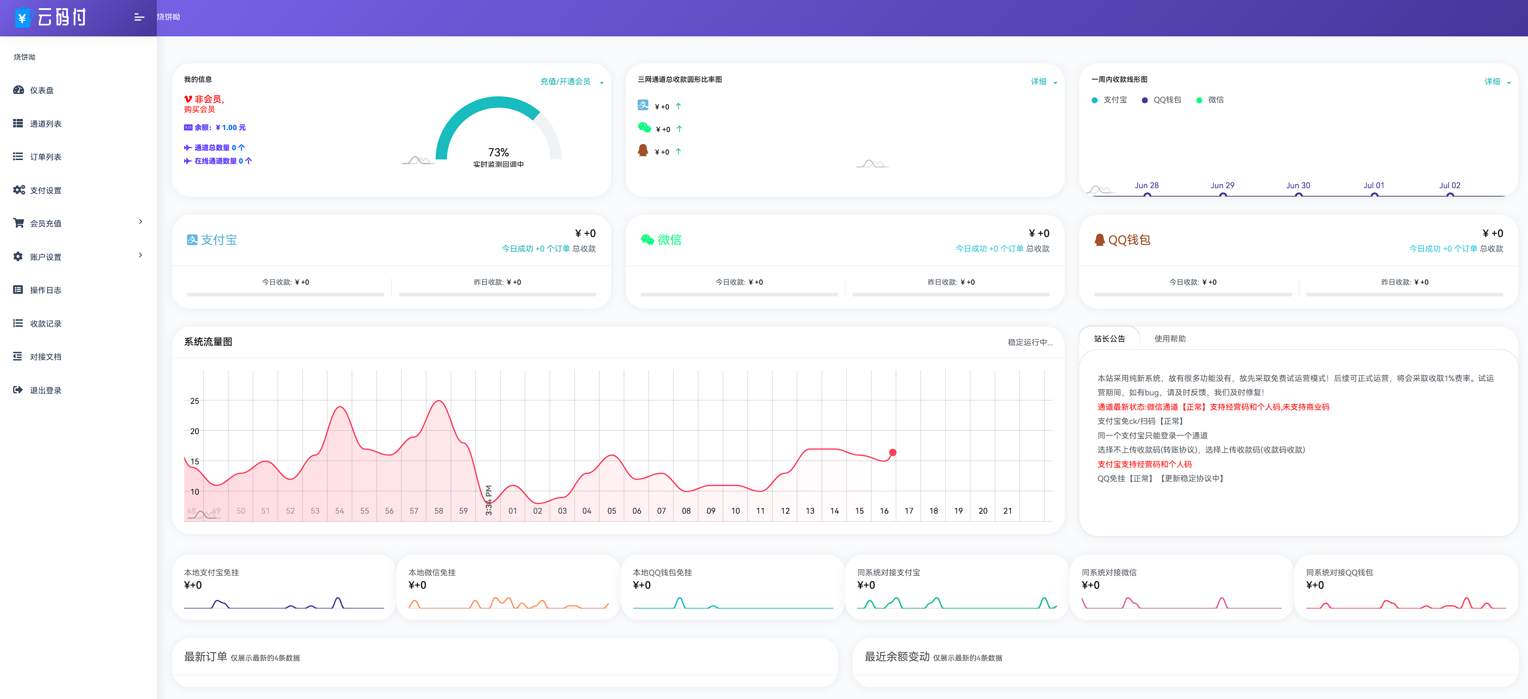The image size is (1528, 699).
Task: Open 订单列表 in the sidebar
Action: coord(78,157)
